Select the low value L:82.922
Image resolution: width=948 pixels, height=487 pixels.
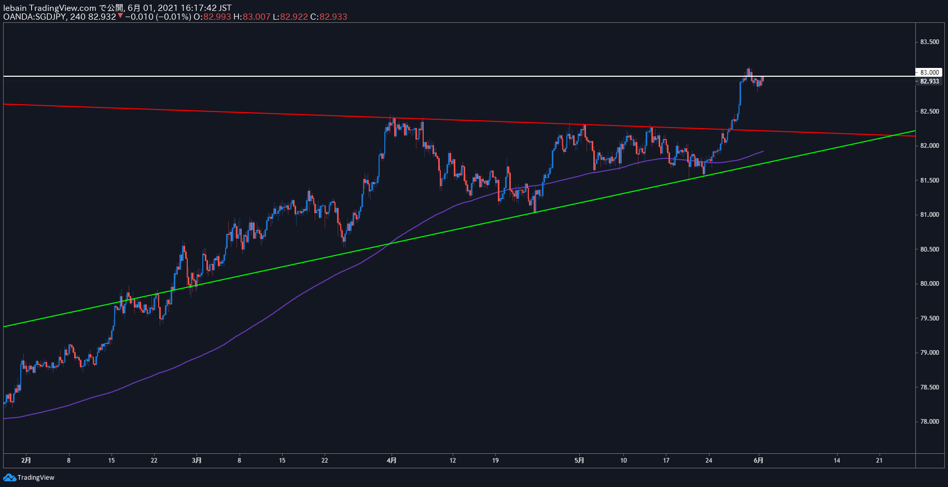click(x=290, y=17)
